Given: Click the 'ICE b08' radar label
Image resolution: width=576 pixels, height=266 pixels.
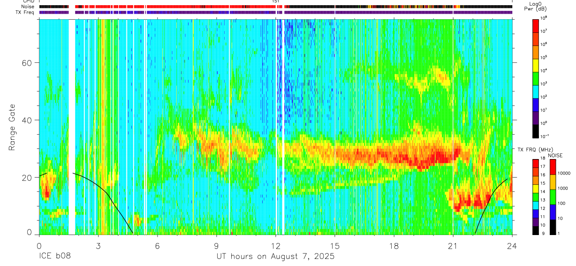Looking at the screenshot, I should pyautogui.click(x=54, y=257).
